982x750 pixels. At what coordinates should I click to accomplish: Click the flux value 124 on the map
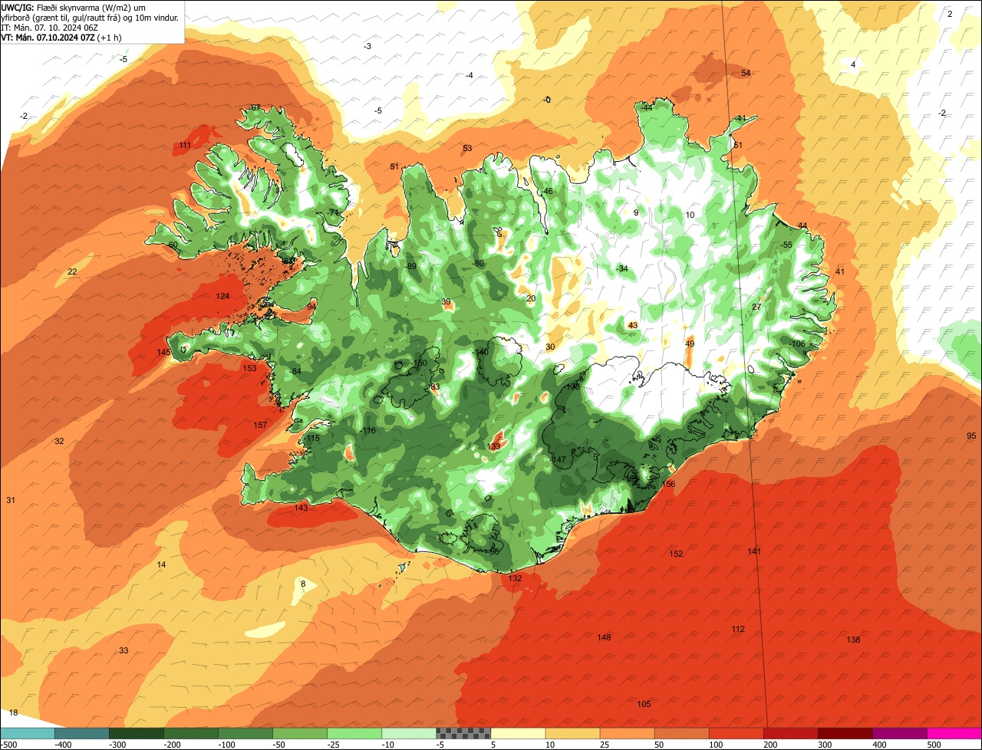coord(222,296)
